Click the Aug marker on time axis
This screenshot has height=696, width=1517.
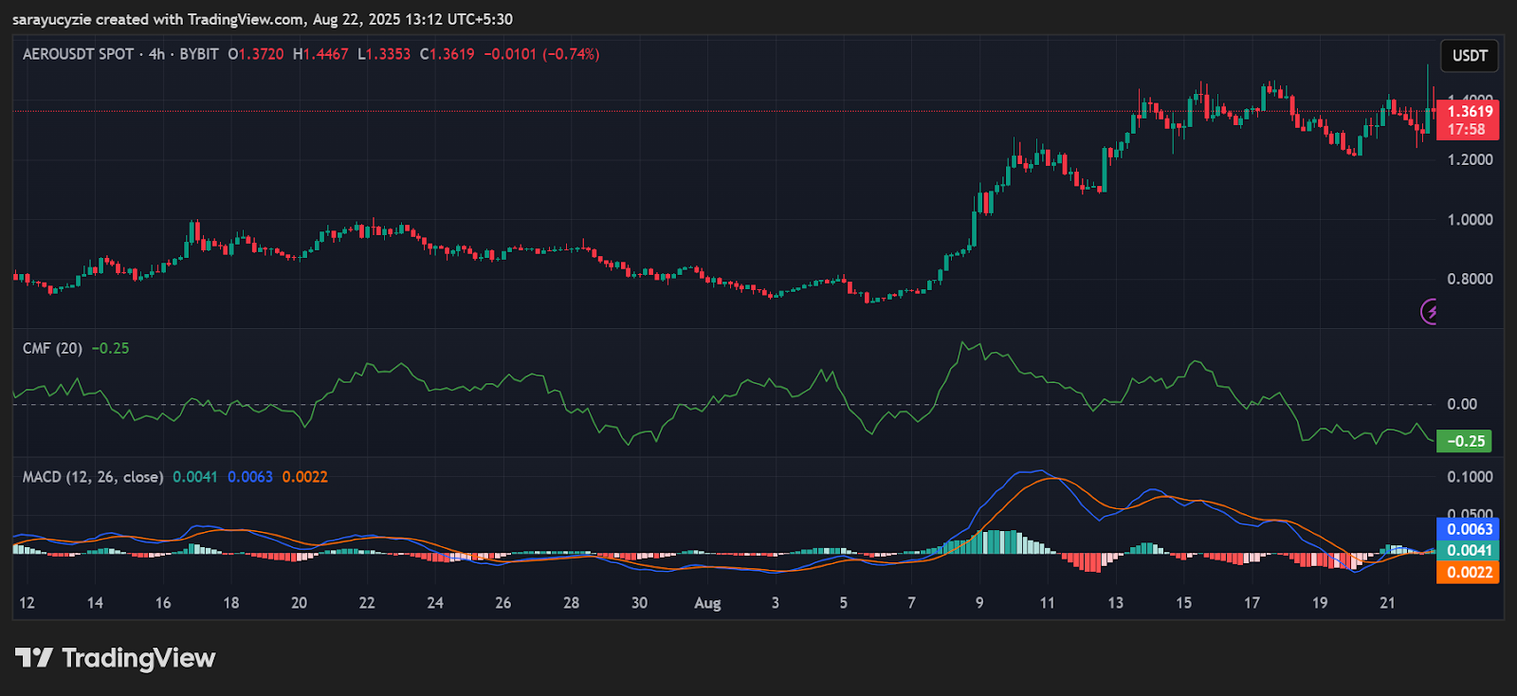707,603
